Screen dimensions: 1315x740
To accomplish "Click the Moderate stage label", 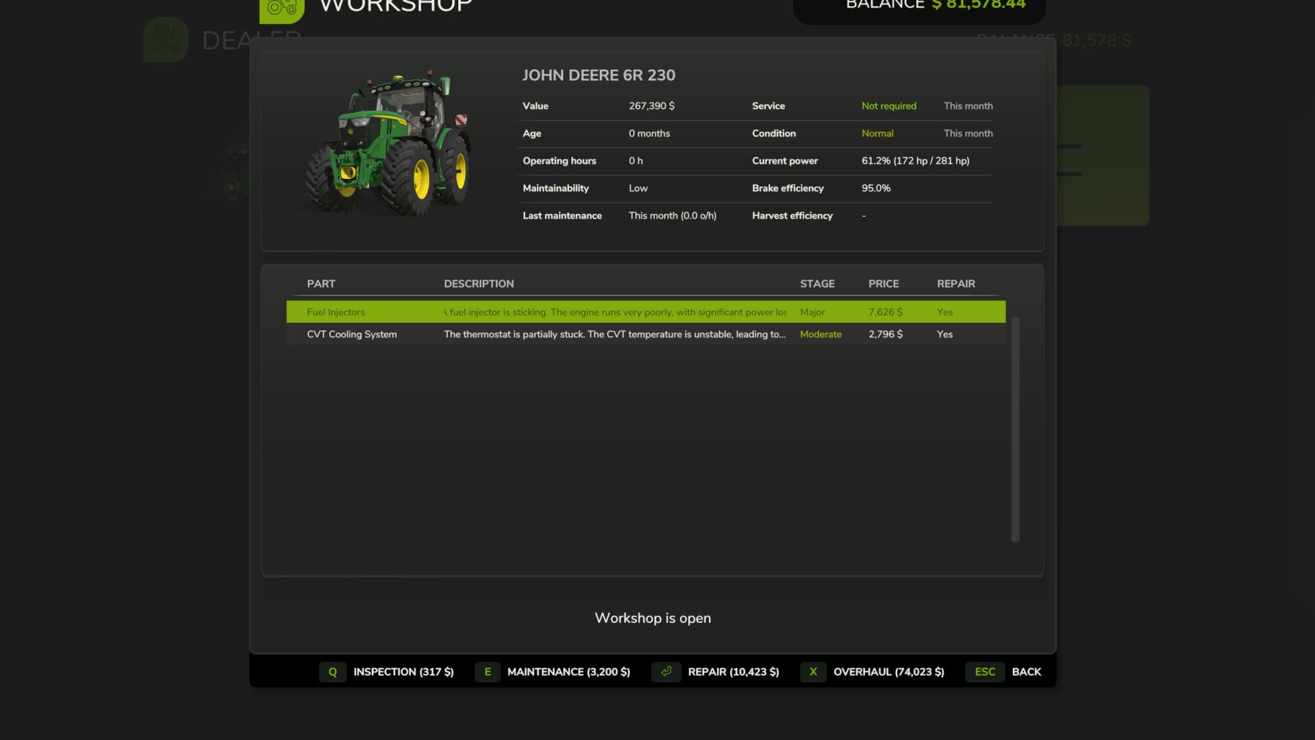I will tap(821, 334).
